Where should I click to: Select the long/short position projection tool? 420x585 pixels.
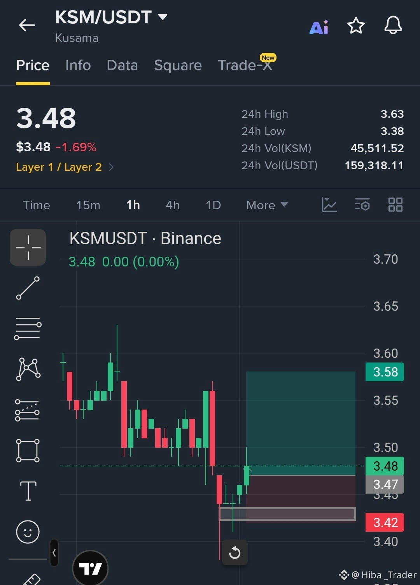pos(27,410)
